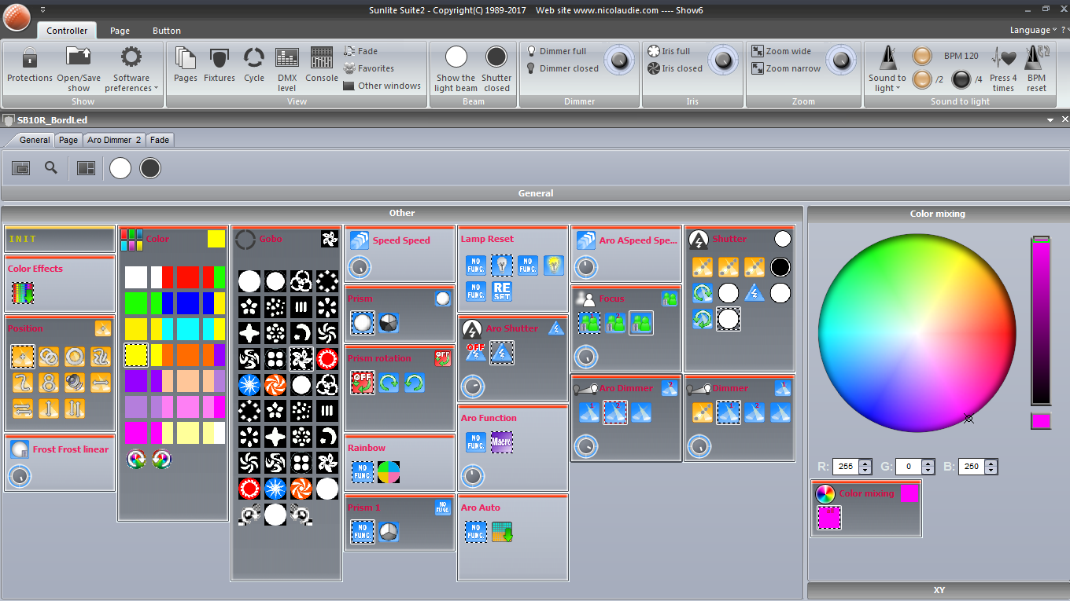The height and width of the screenshot is (601, 1070).
Task: Toggle the Fade option in View group
Action: [361, 51]
